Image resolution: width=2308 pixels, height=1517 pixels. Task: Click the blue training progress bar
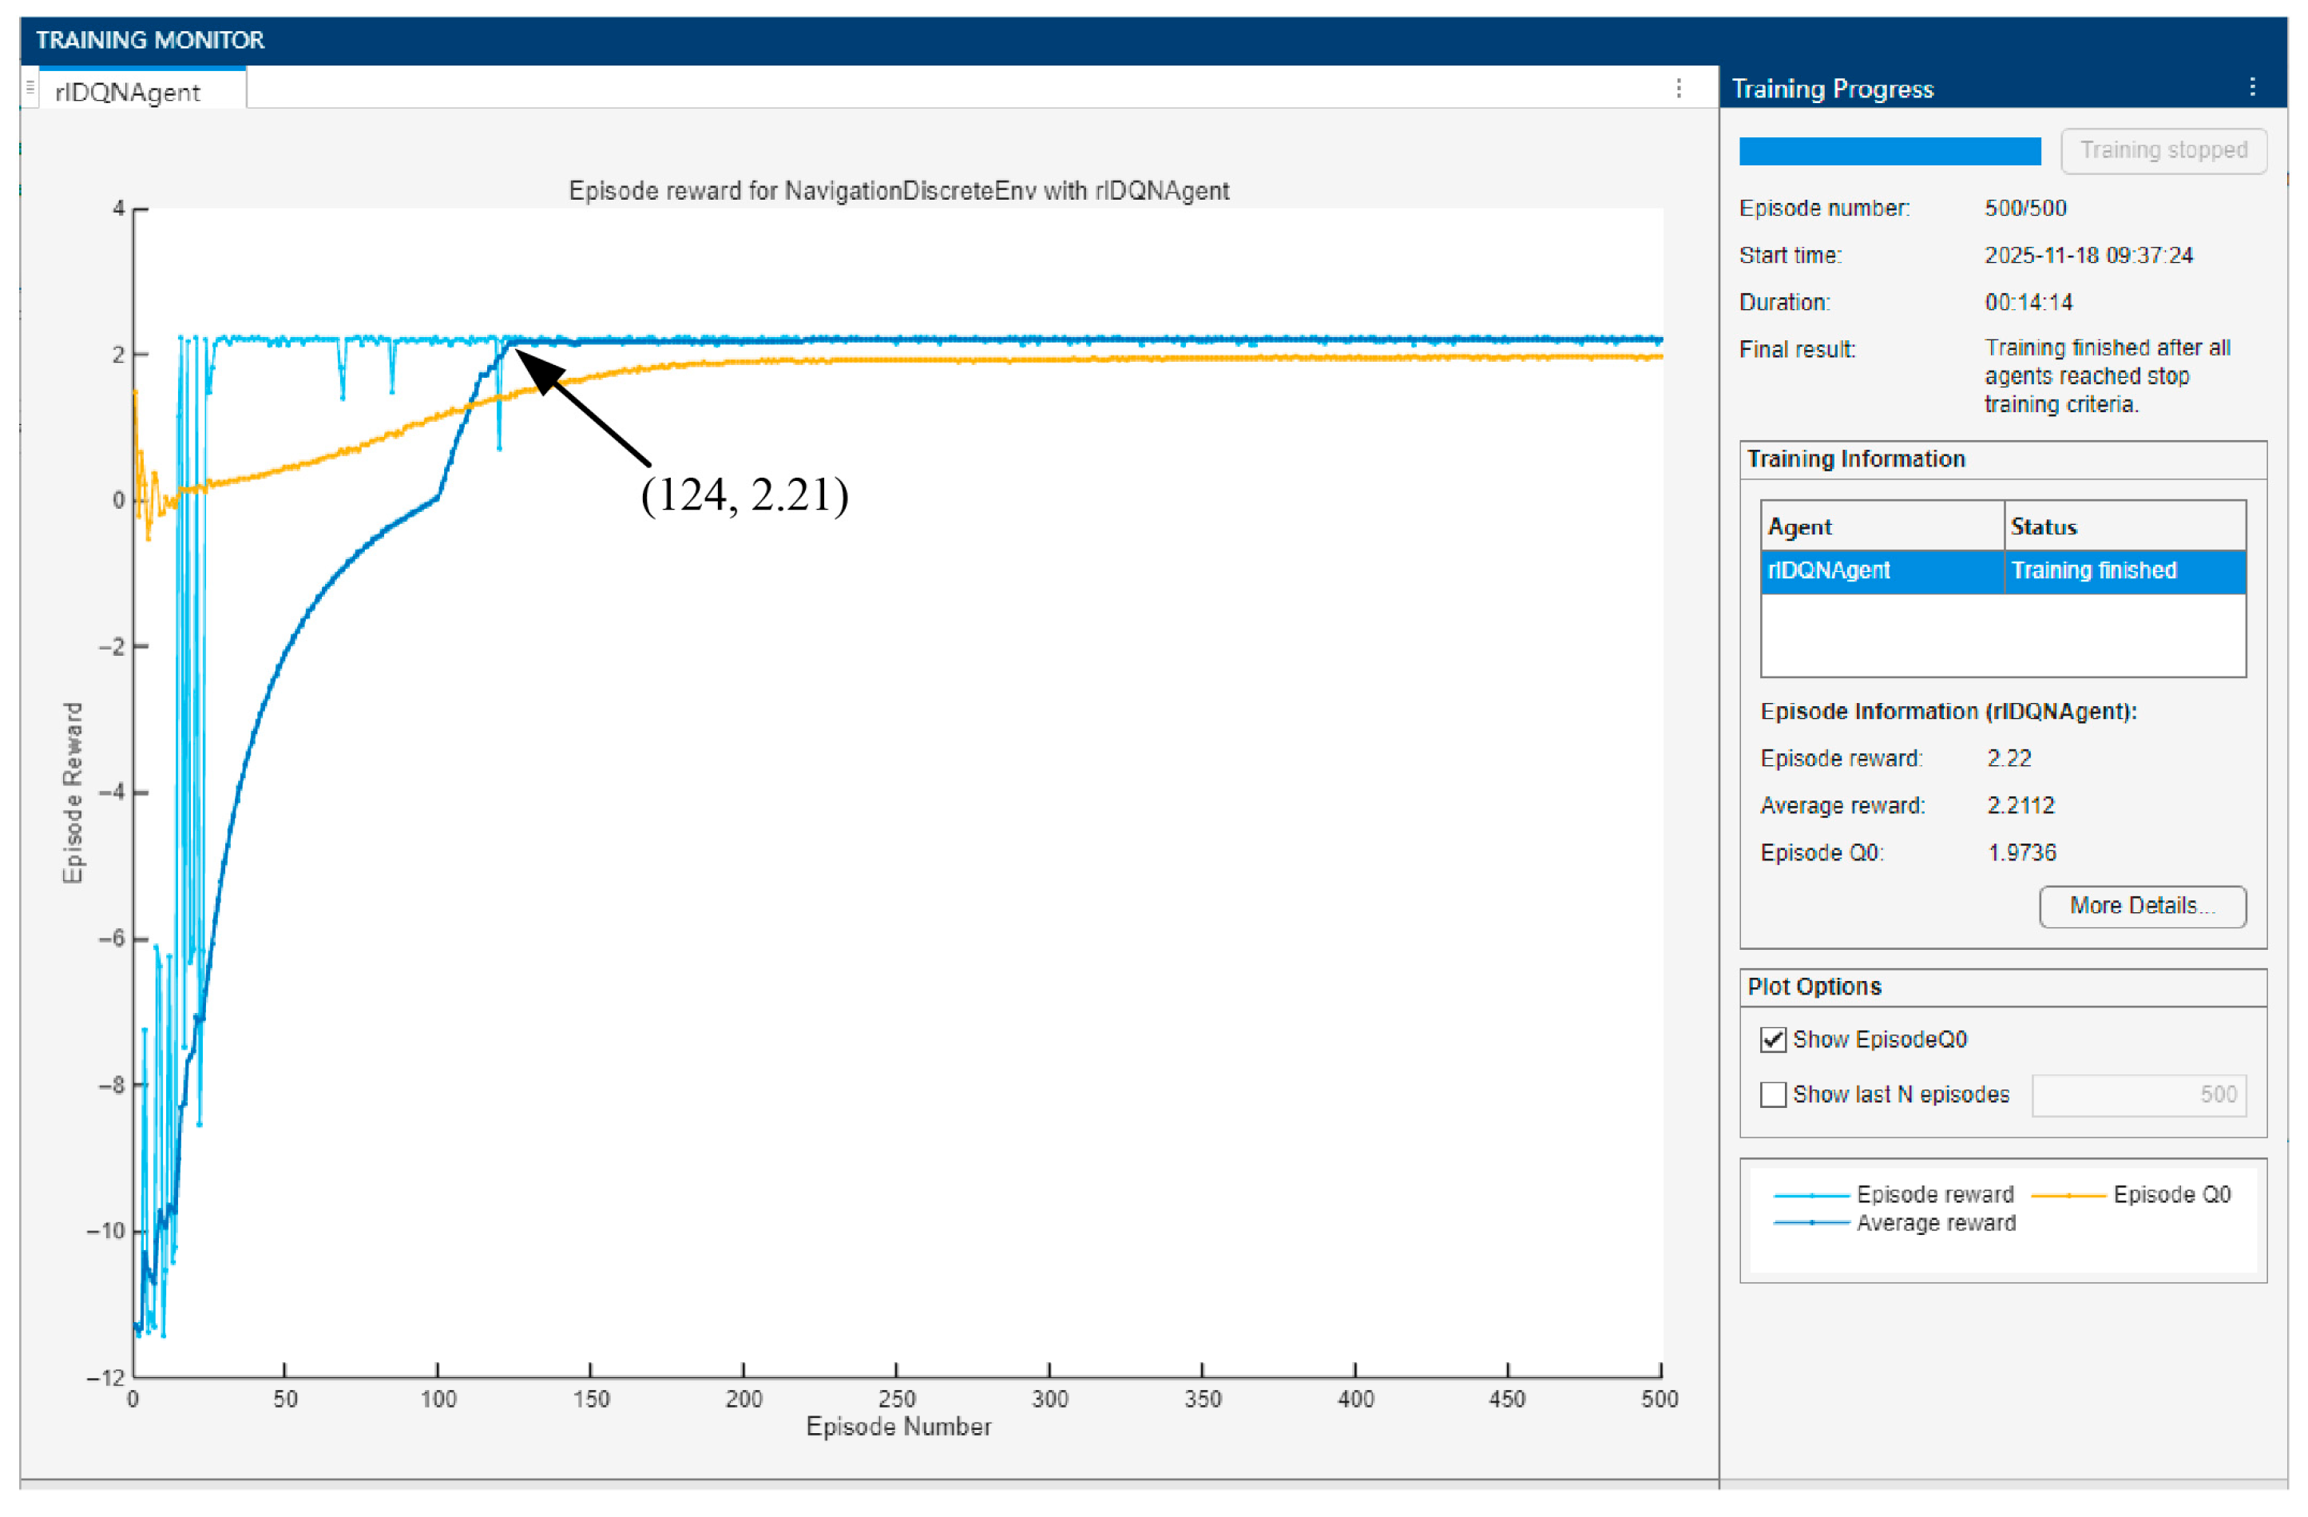1889,151
